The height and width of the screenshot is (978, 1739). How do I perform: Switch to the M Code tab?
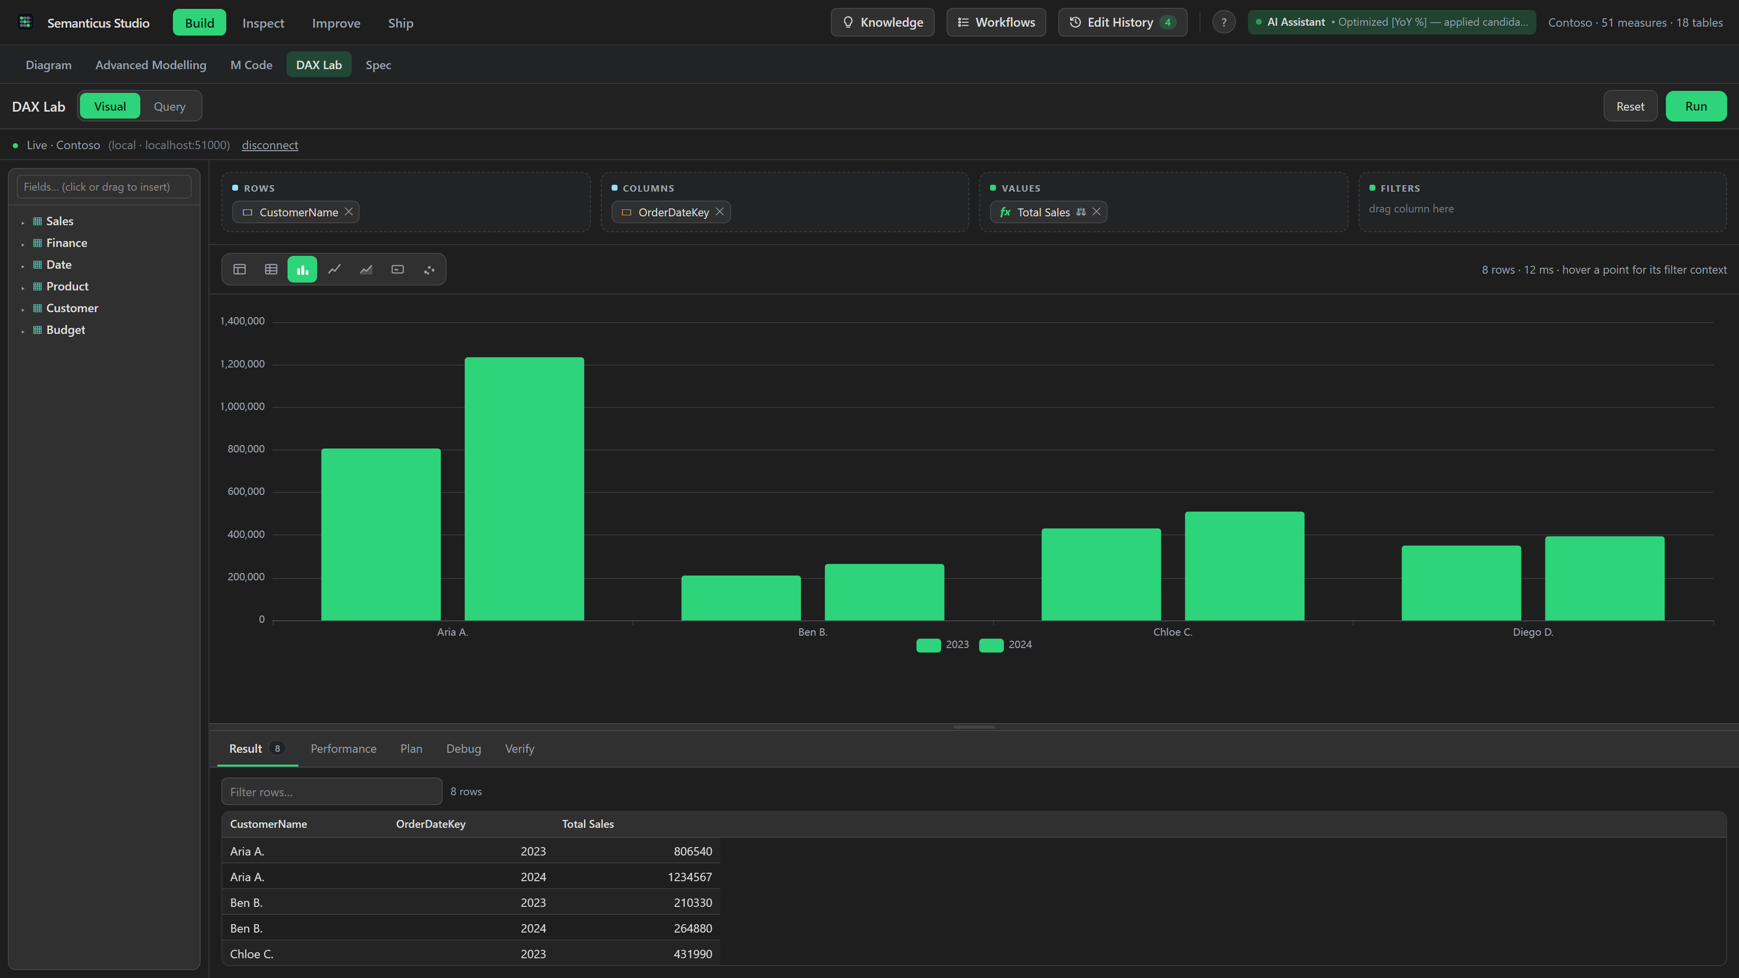point(251,65)
